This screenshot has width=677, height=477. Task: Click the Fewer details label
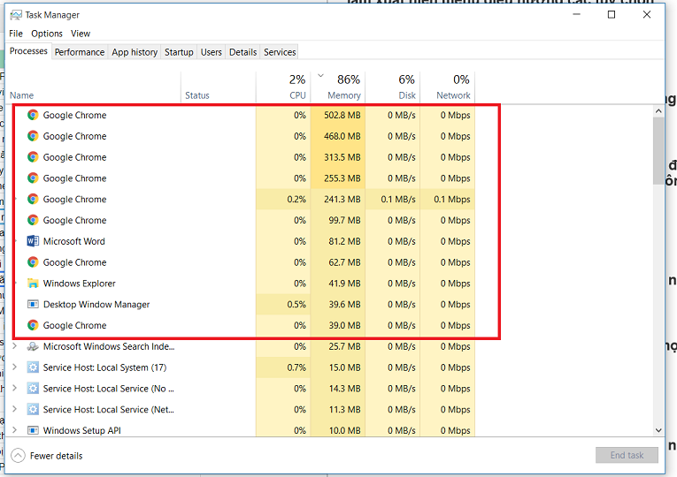click(x=56, y=456)
